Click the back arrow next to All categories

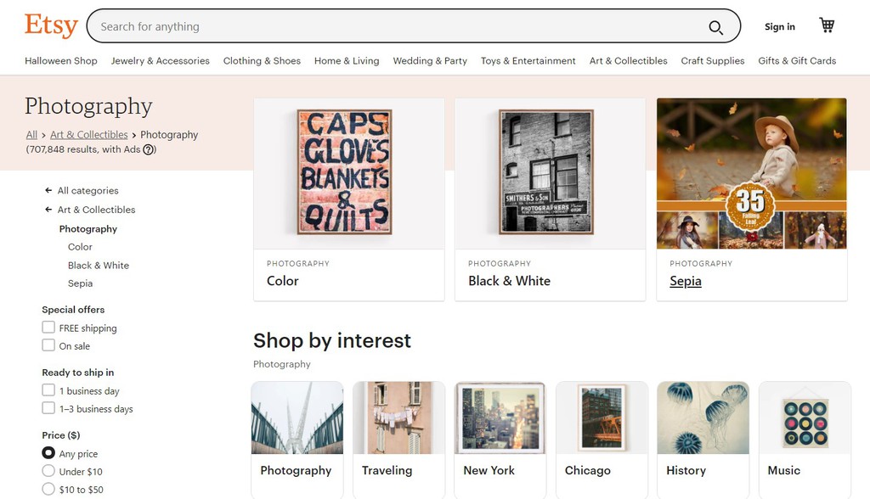(x=48, y=190)
